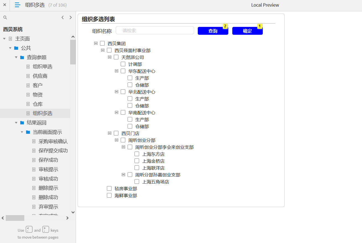
Task: Click the sidebar horizontal scrollbar left arrow
Action: (3, 218)
